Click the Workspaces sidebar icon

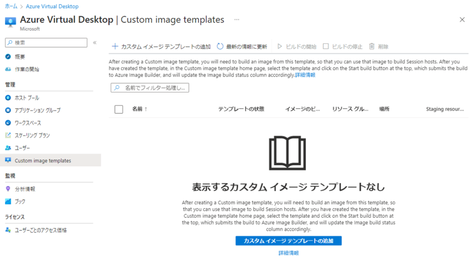pyautogui.click(x=8, y=123)
